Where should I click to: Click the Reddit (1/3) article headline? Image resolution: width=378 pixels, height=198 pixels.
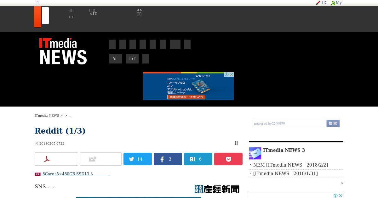pyautogui.click(x=60, y=131)
